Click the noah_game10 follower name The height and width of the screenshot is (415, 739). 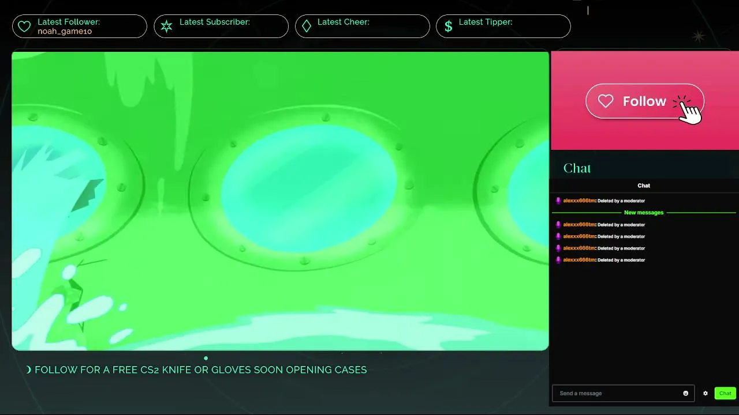point(65,31)
